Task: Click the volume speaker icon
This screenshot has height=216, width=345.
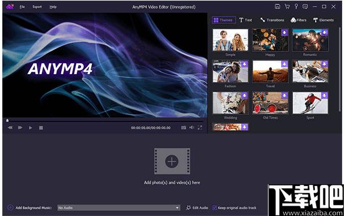Action: (191, 128)
